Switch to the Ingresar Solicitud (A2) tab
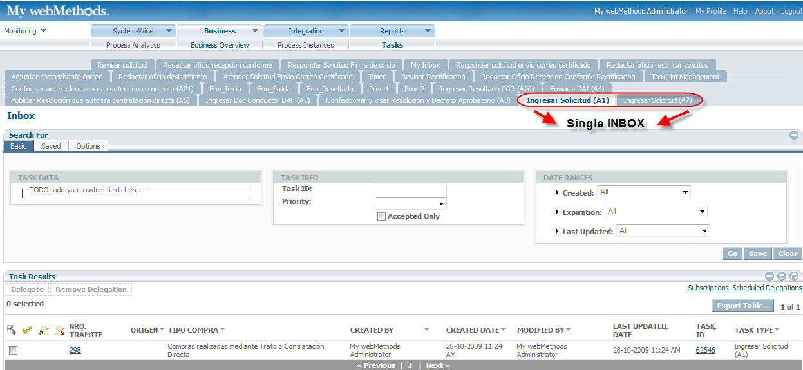This screenshot has height=370, width=803. click(x=657, y=100)
